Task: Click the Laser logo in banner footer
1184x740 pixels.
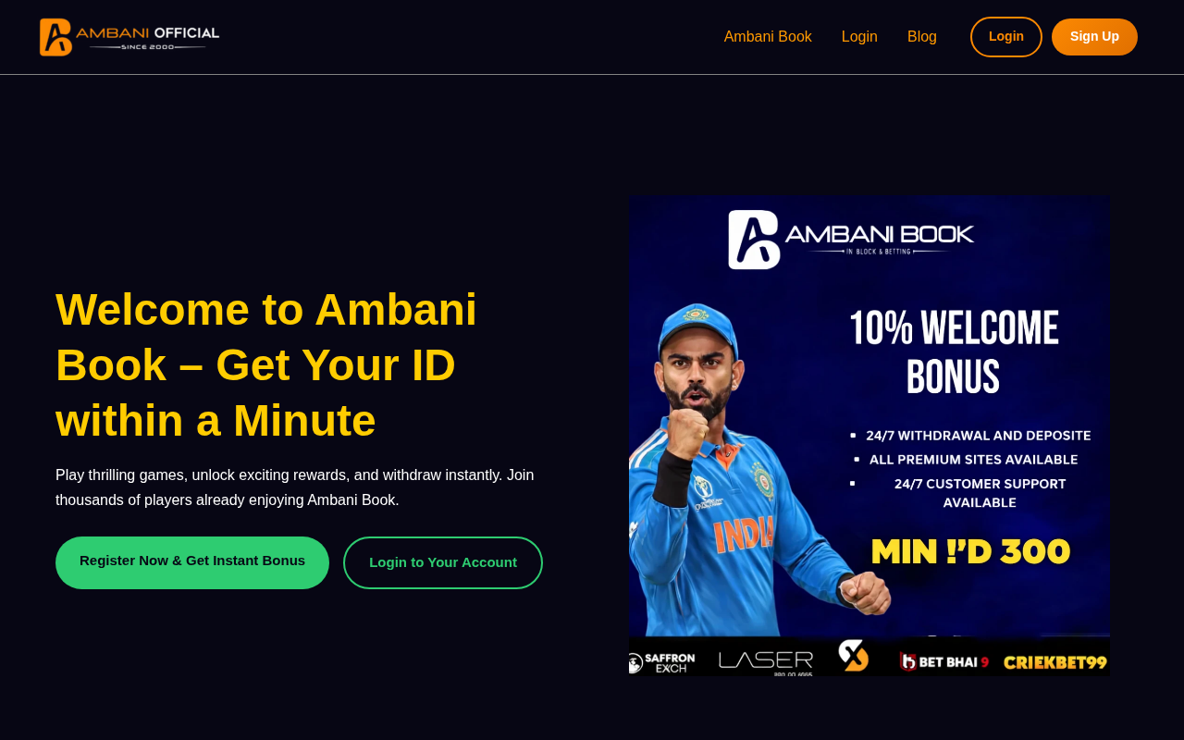Action: point(766,661)
